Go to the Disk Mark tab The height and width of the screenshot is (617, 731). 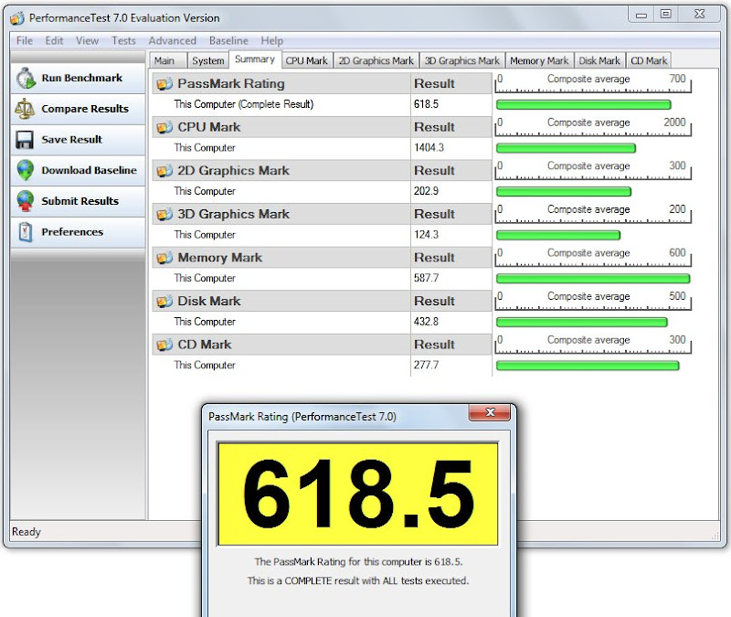pos(599,60)
